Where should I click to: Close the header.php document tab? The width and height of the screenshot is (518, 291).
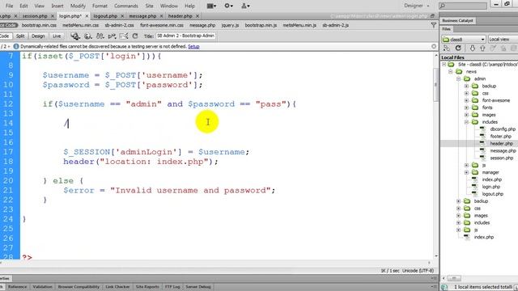pos(197,16)
